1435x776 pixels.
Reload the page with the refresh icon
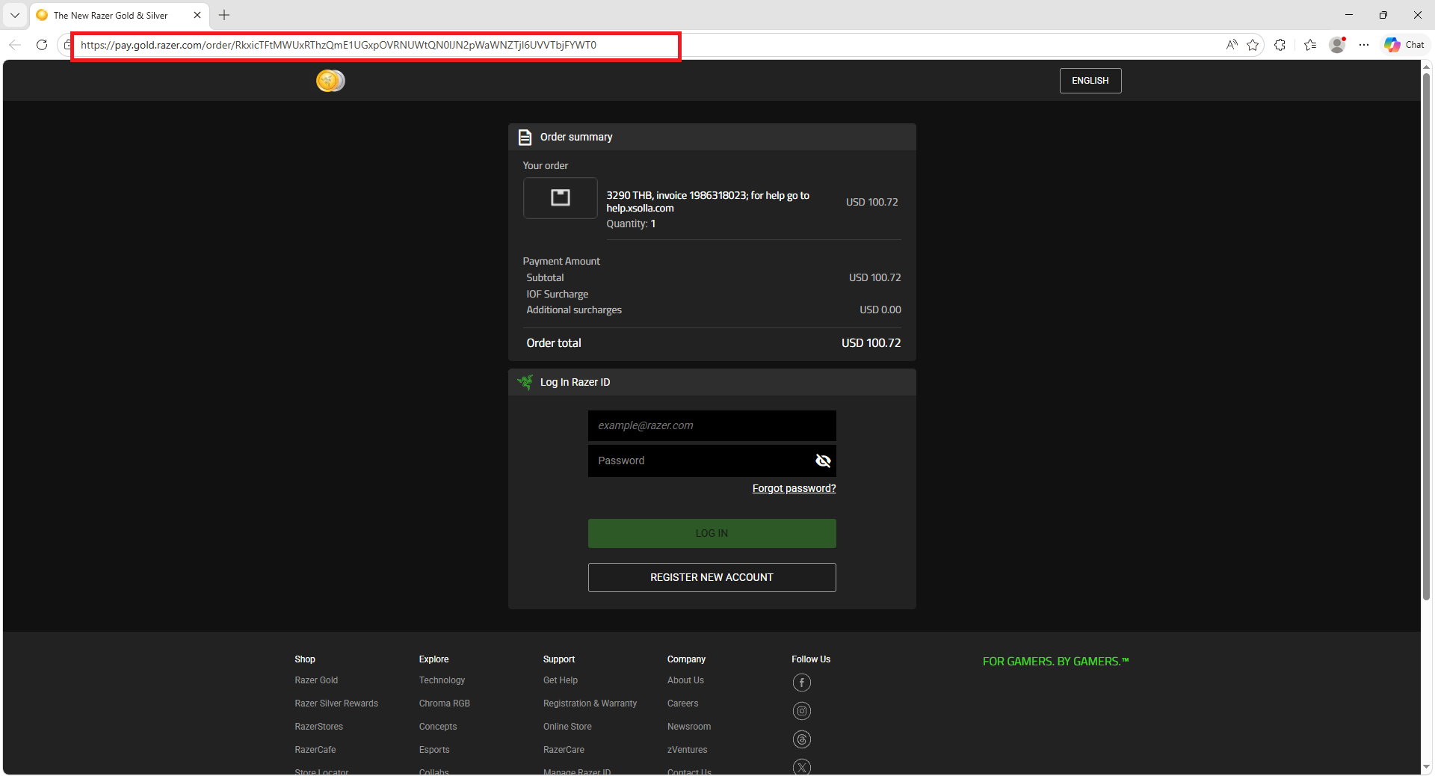coord(42,45)
